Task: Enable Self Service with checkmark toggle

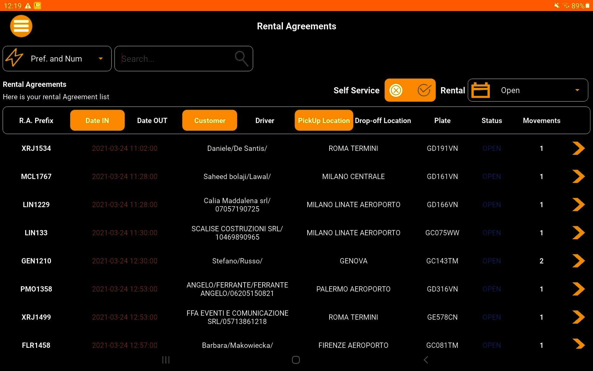Action: pyautogui.click(x=424, y=90)
